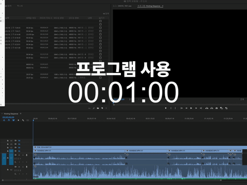The image size is (247, 185).
Task: Click the trash icon in Project panel
Action: [106, 108]
